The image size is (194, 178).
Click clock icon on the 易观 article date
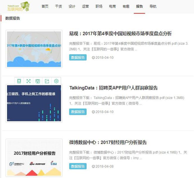(x=93, y=58)
